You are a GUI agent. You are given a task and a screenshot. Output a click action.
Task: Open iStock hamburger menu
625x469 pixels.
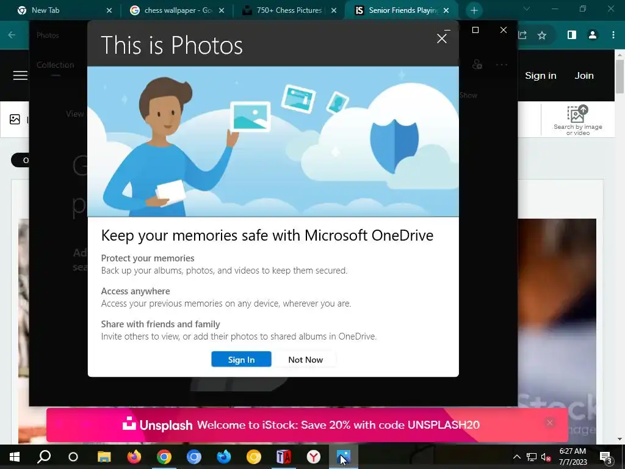pos(20,75)
